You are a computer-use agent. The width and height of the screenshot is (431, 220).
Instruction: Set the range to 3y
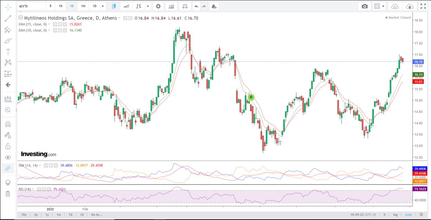36,215
